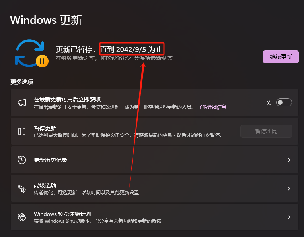Expand 高级选项 using its chevron
This screenshot has width=304, height=237.
(289, 189)
